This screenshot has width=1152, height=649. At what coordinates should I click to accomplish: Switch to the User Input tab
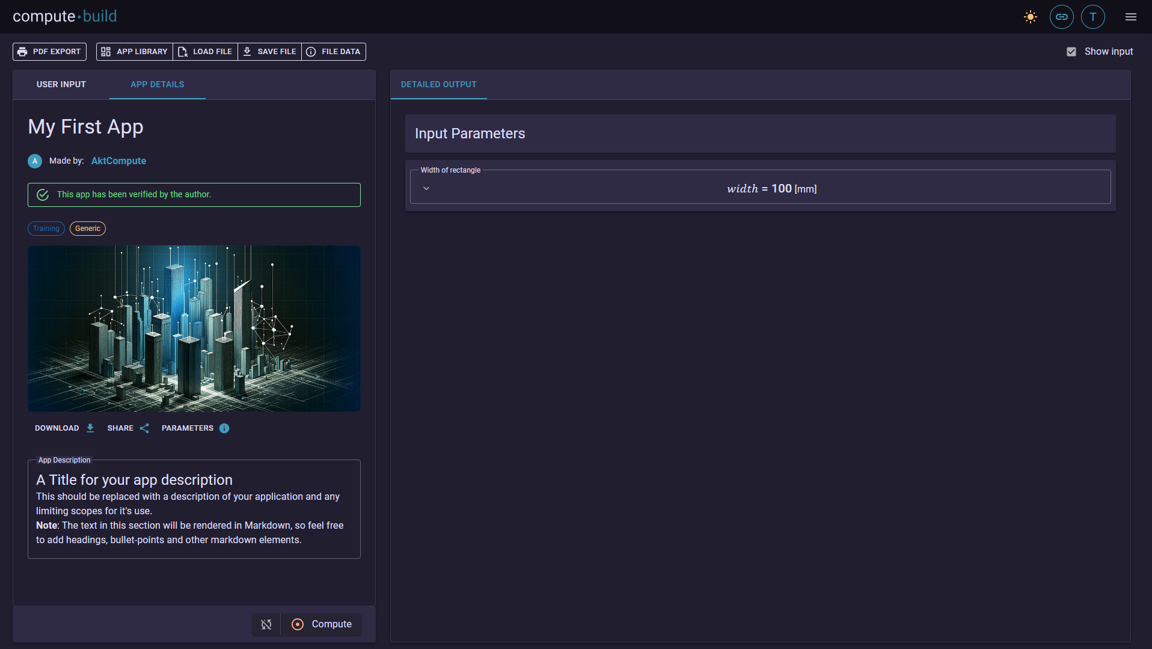tap(61, 85)
